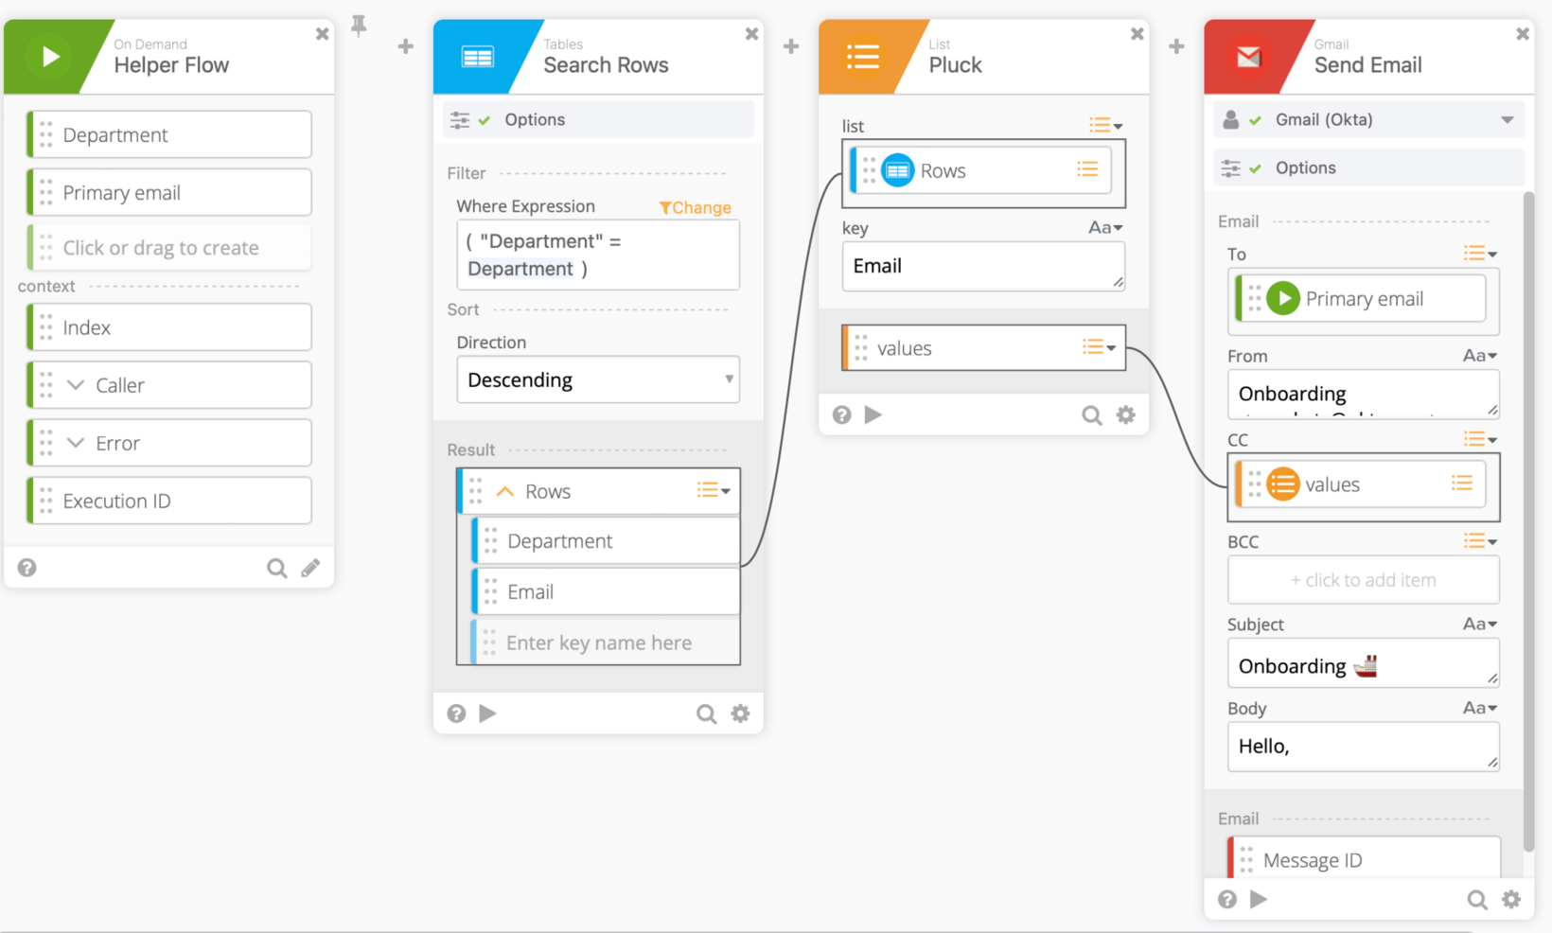The image size is (1552, 933).
Task: Click the plus icon between Pluck and Send Email
Action: coord(1176,46)
